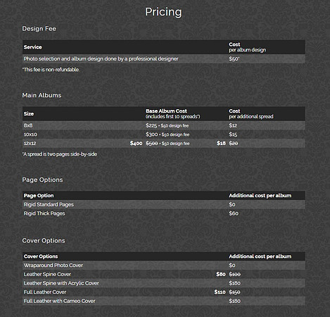Click the 8x8 album size row
Screen dimensions: 330x317
click(164, 125)
